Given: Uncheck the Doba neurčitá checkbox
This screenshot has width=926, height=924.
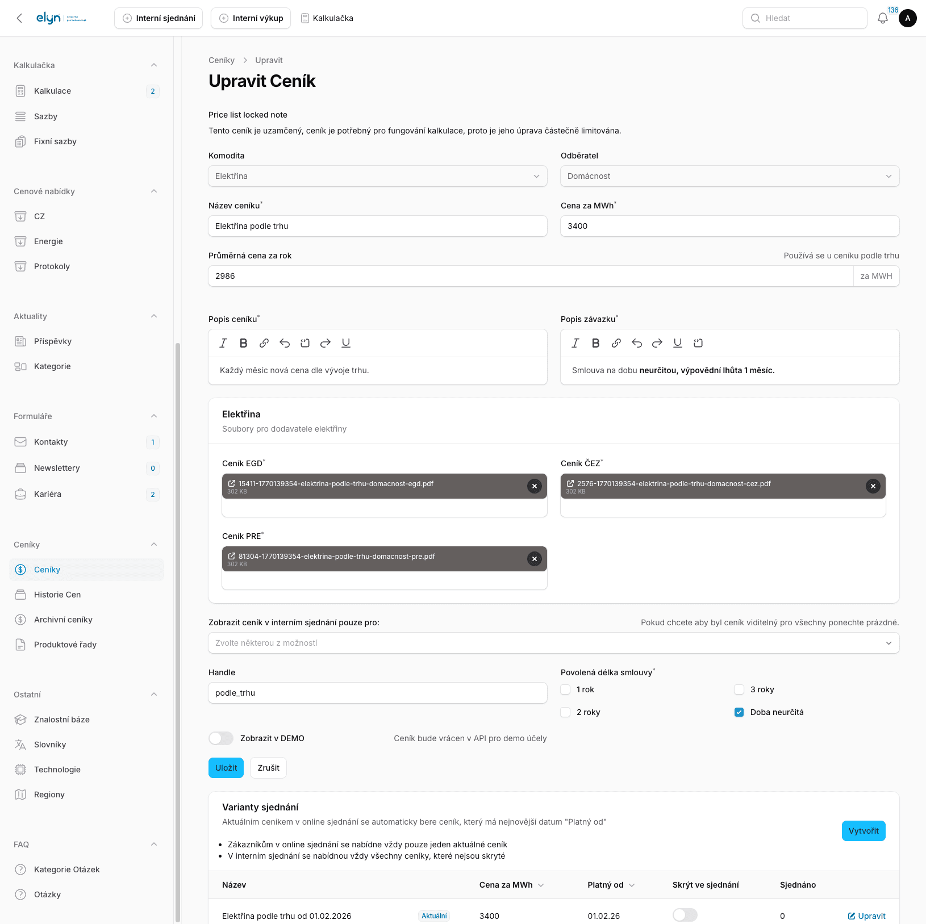Looking at the screenshot, I should pos(739,712).
